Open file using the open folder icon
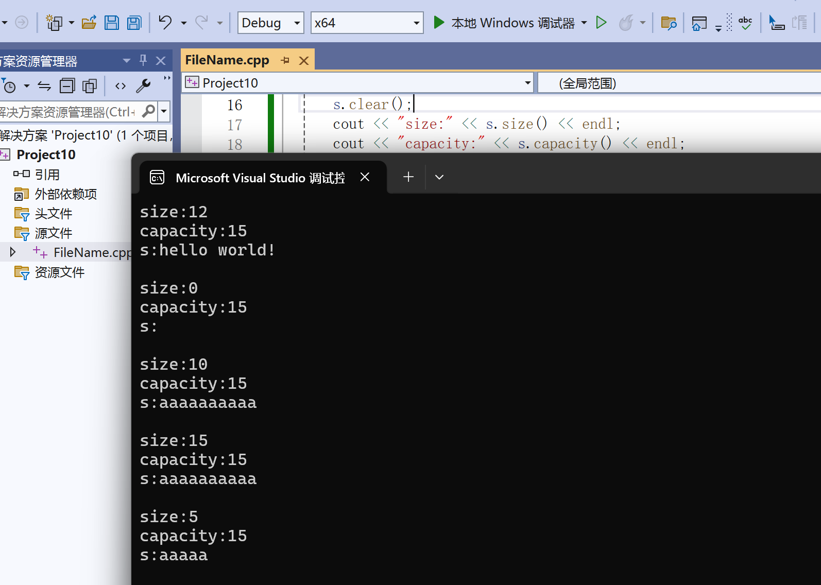Viewport: 821px width, 585px height. 89,23
